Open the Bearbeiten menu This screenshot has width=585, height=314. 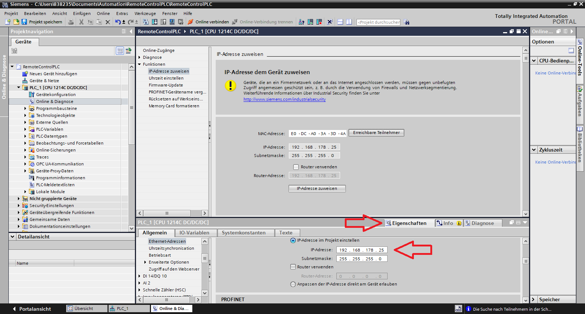[35, 14]
